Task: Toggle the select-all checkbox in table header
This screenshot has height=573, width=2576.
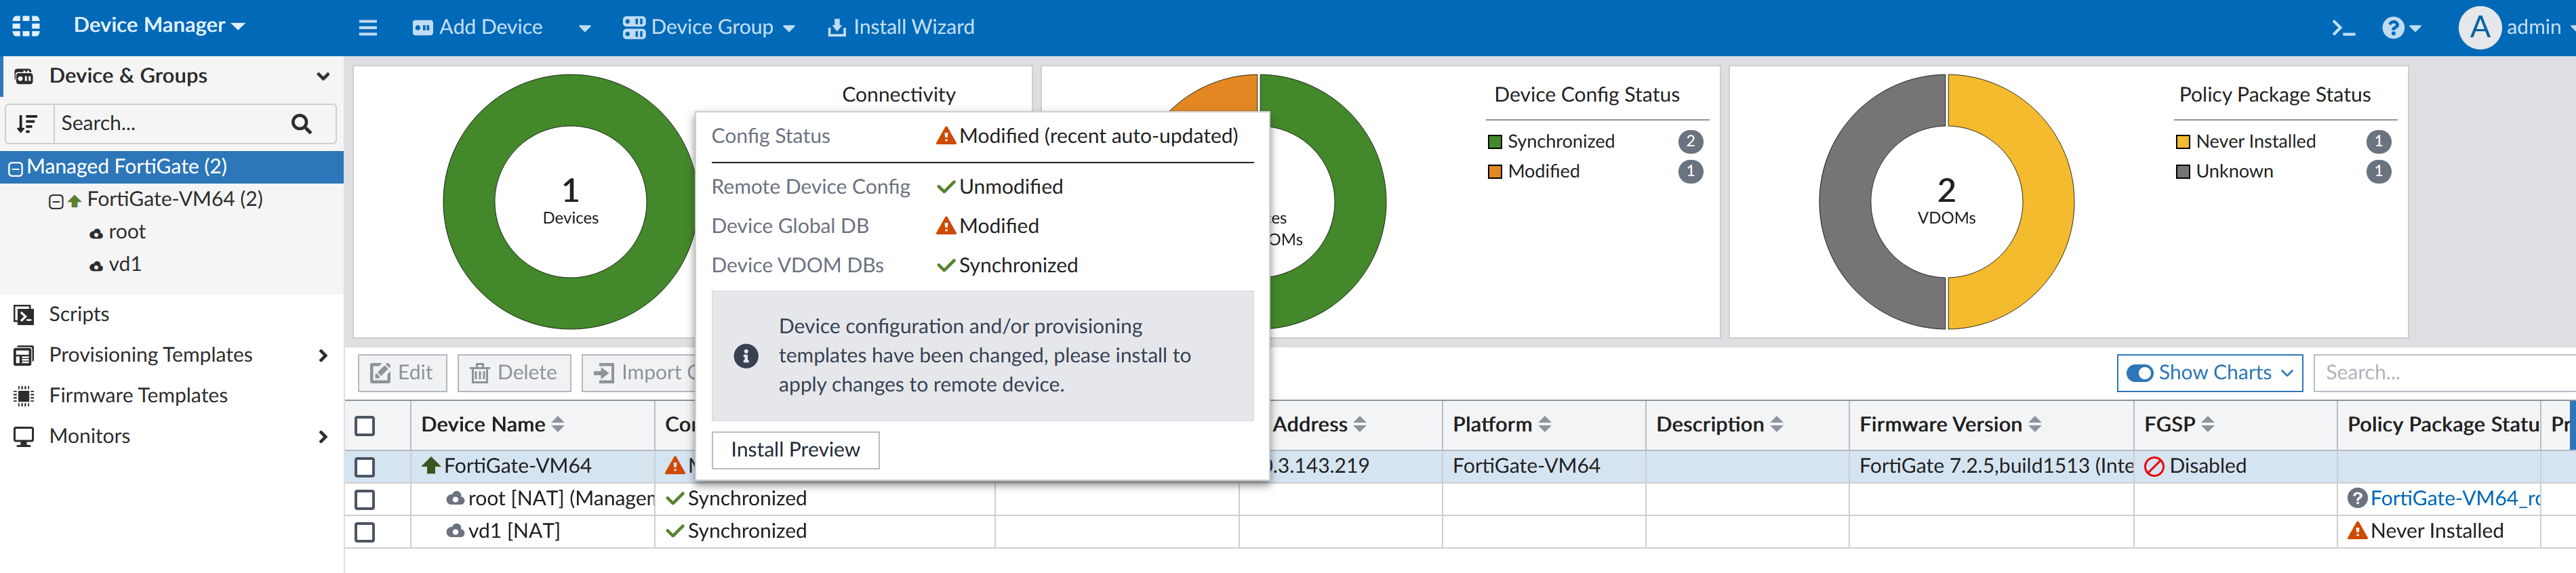Action: tap(365, 425)
